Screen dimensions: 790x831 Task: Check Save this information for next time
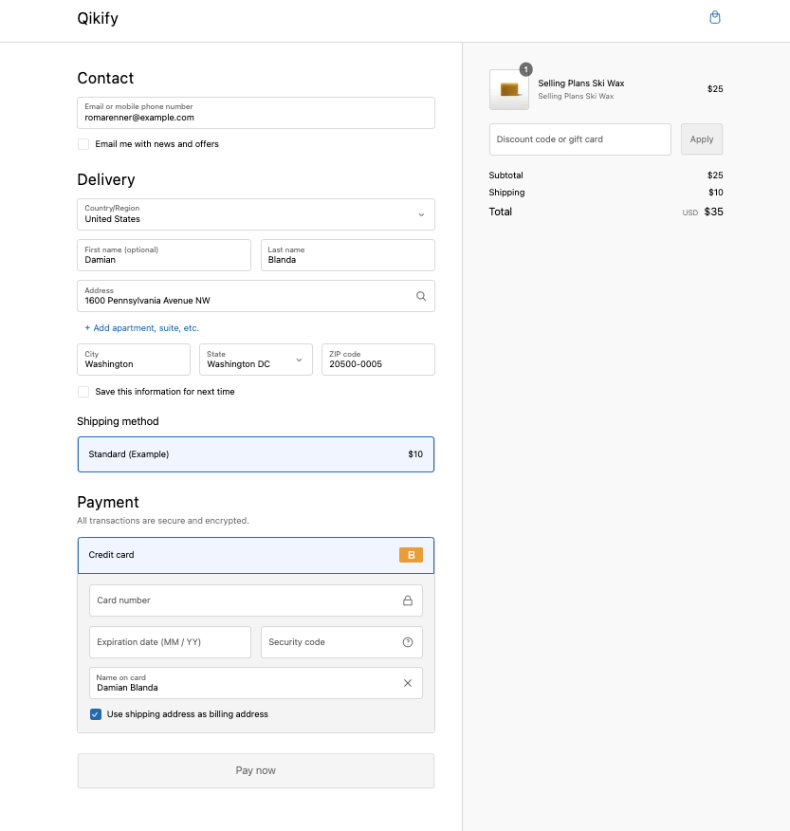(x=83, y=392)
